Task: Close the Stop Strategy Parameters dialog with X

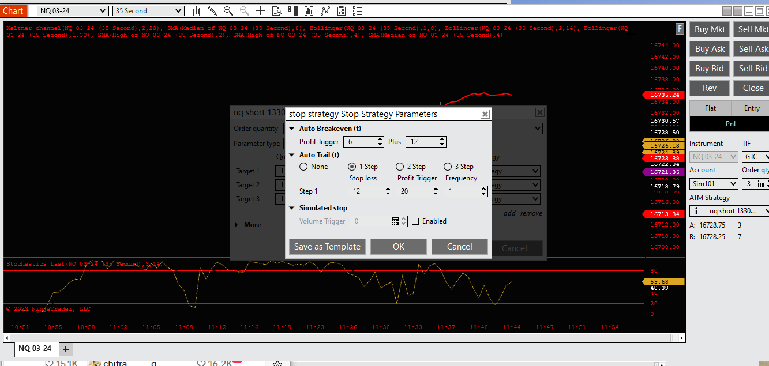Action: pyautogui.click(x=485, y=114)
